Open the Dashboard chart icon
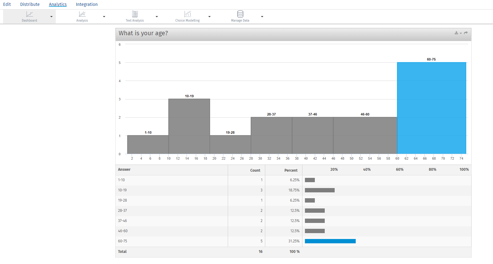 click(29, 14)
